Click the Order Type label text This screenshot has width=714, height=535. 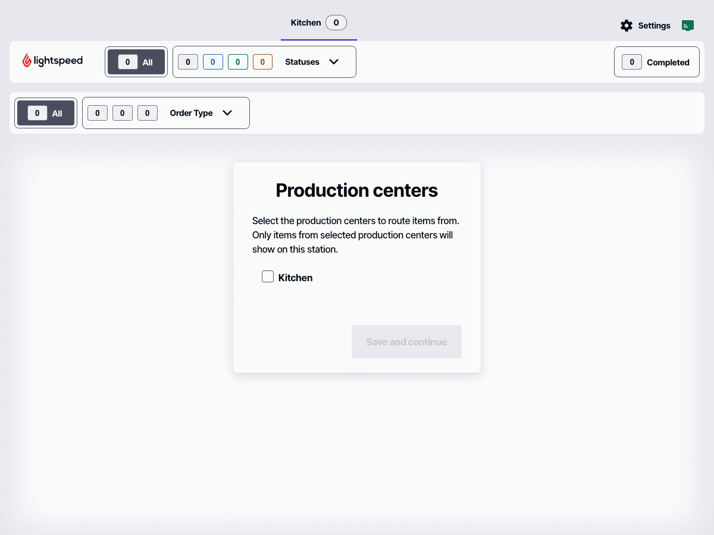click(191, 113)
